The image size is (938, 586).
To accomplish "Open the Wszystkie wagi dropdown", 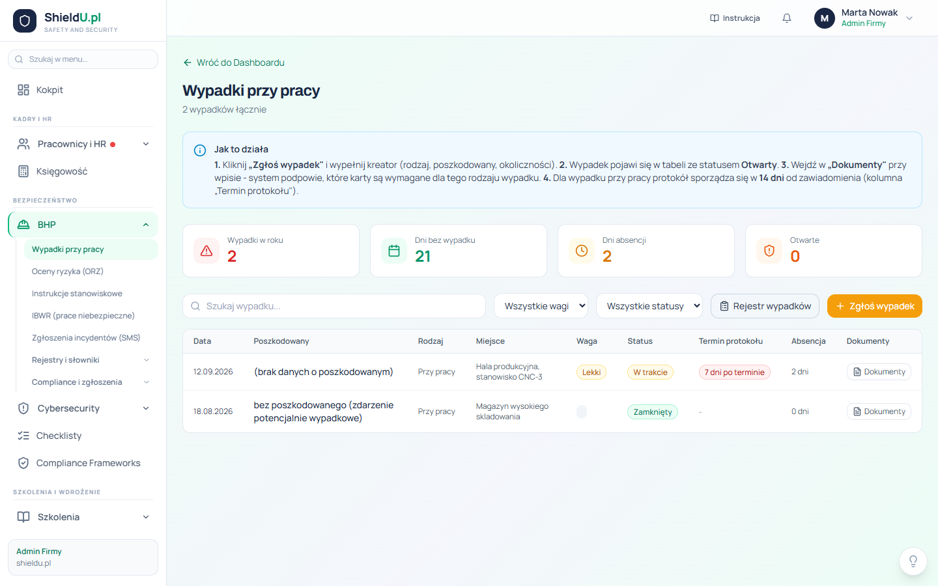I will click(541, 306).
